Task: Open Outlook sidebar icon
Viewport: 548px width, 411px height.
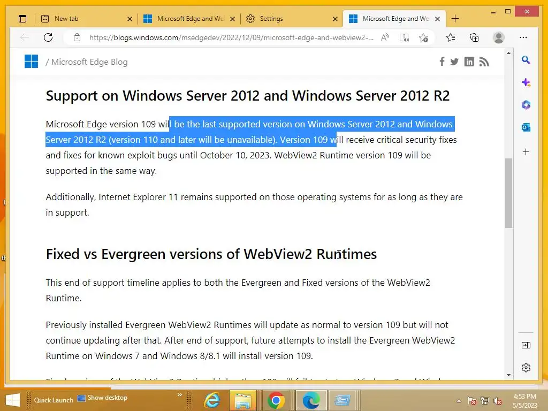Action: click(x=526, y=127)
